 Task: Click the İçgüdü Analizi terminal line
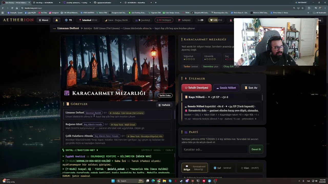pyautogui.click(x=107, y=156)
